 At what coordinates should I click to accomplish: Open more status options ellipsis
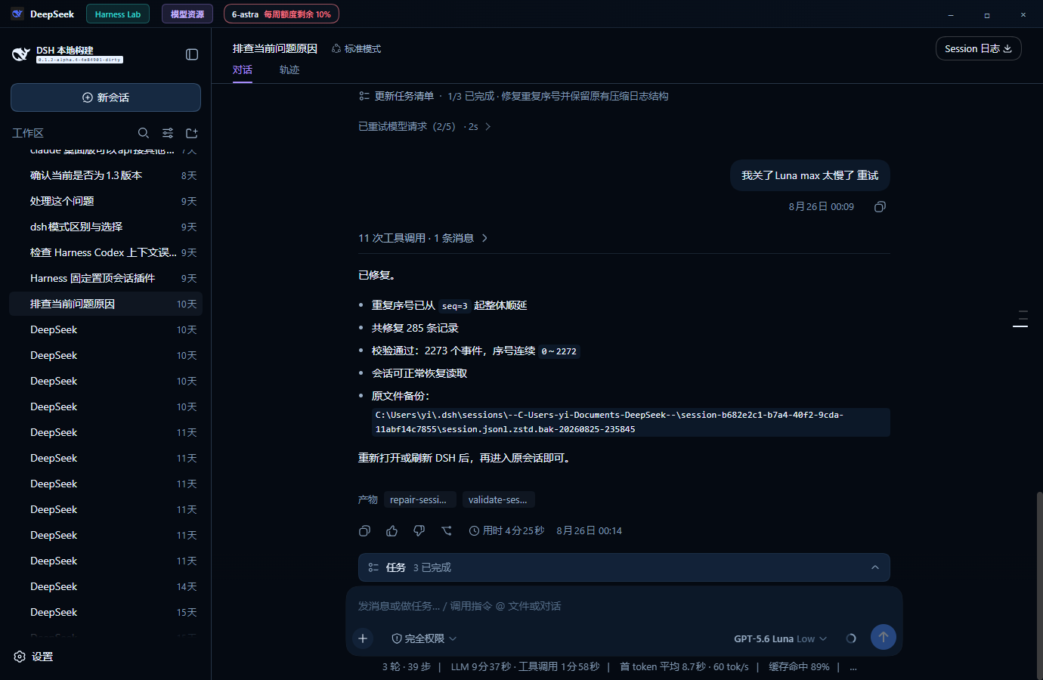coord(853,667)
